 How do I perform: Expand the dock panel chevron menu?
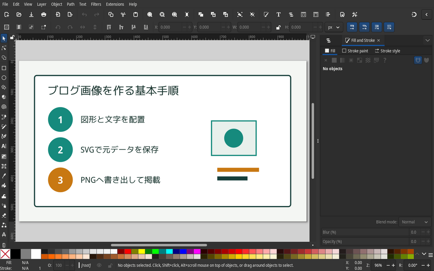tap(427, 40)
